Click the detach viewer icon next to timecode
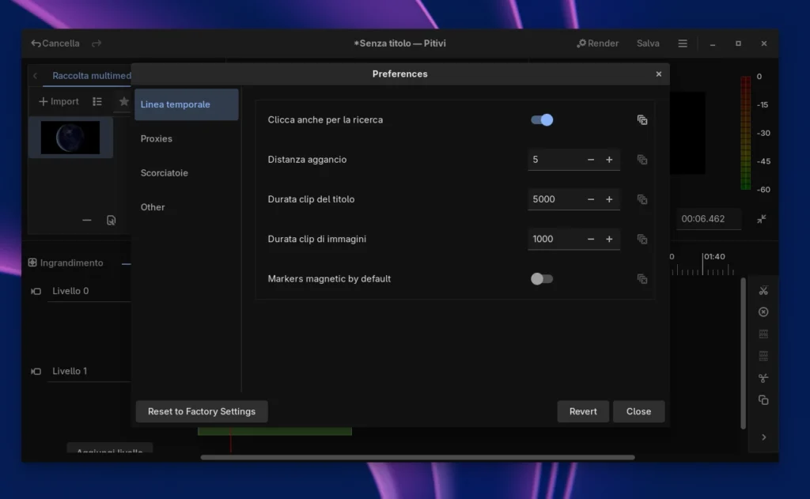 [761, 219]
